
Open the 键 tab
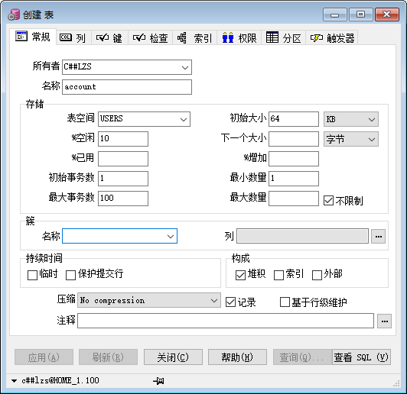[109, 38]
